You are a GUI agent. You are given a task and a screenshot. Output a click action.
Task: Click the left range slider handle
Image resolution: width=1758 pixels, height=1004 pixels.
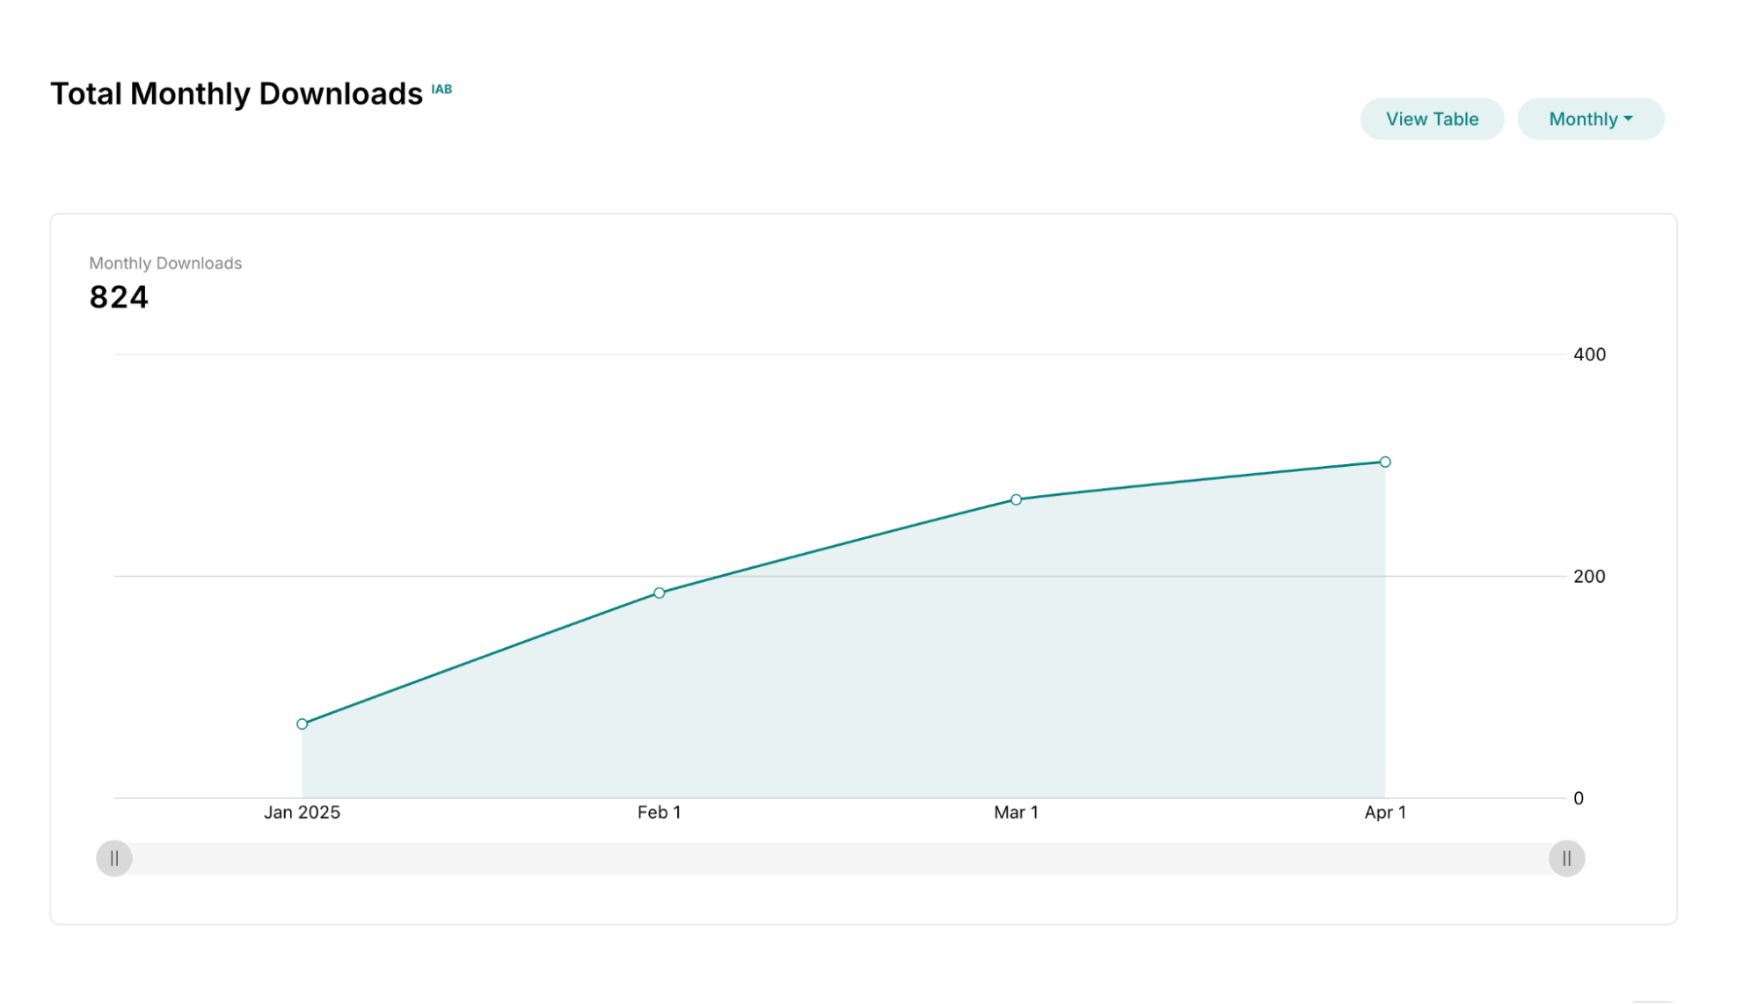click(x=113, y=857)
